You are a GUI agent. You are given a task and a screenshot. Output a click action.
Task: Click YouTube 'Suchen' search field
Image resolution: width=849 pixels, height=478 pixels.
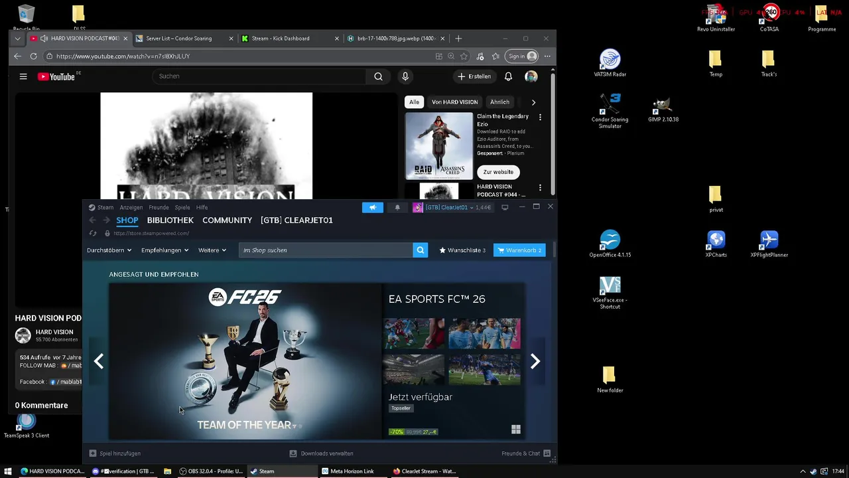[259, 76]
